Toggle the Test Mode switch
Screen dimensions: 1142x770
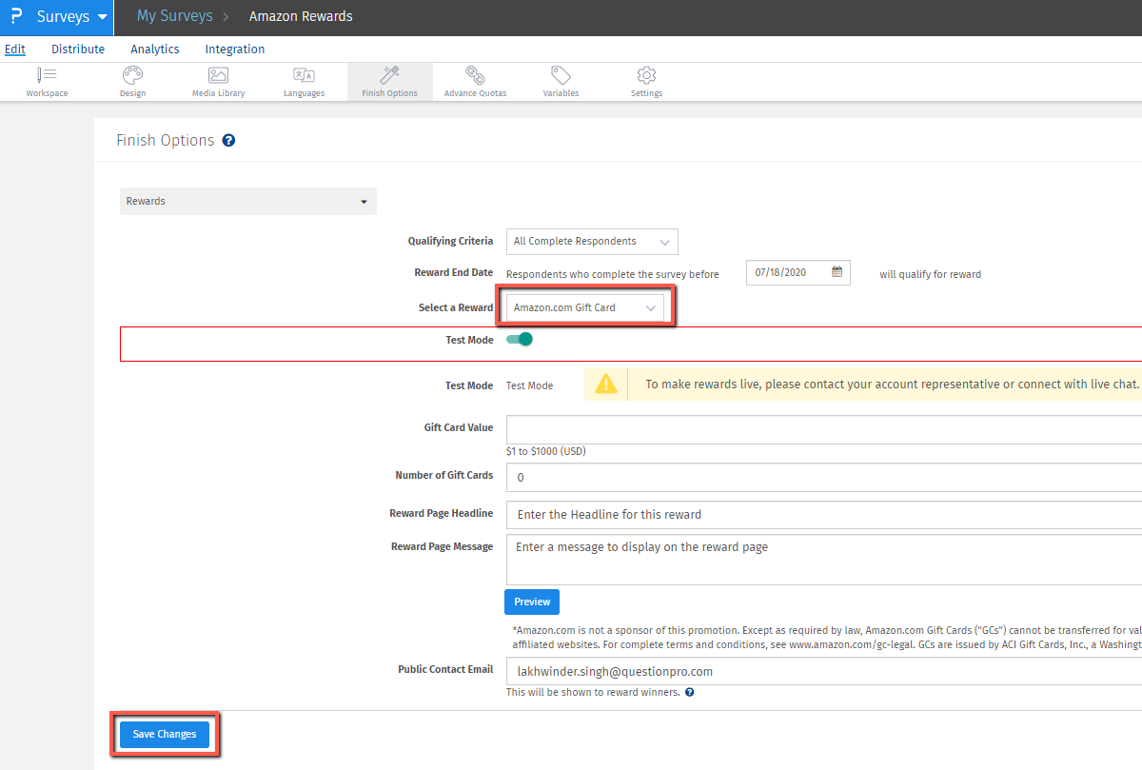coord(520,340)
